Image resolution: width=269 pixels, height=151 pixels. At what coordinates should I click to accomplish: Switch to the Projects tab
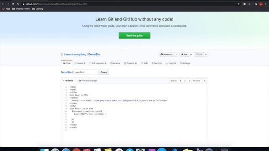(x=130, y=63)
